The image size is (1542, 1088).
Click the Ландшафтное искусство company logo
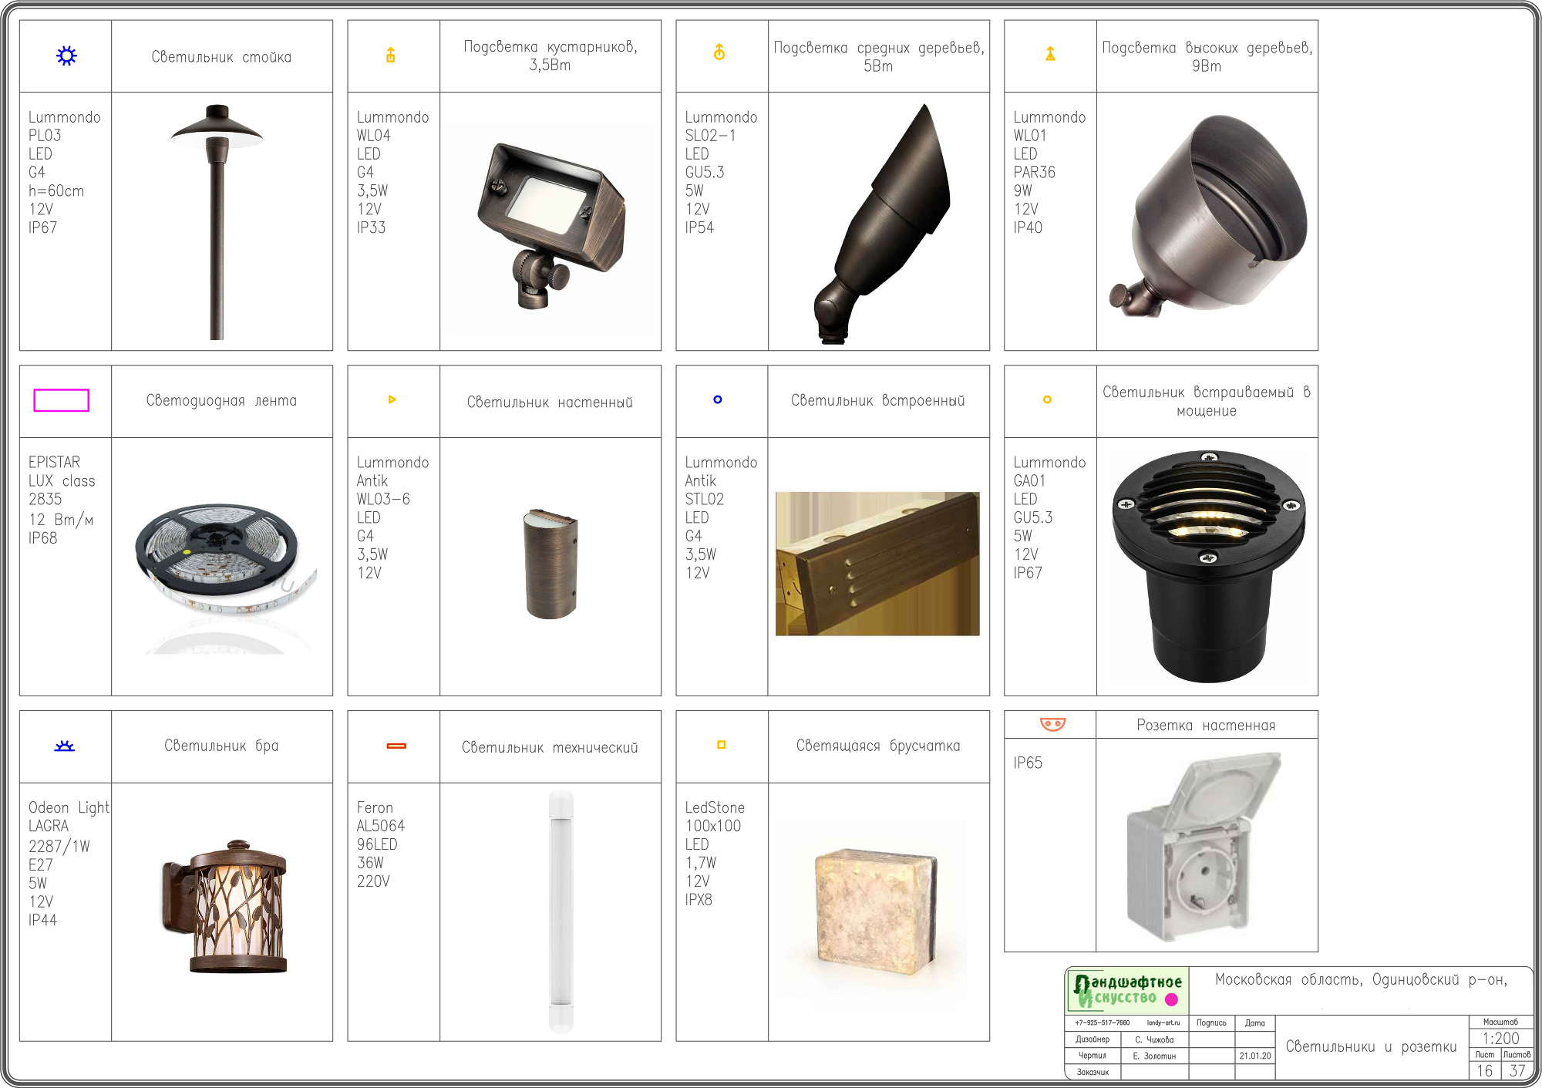(1127, 990)
